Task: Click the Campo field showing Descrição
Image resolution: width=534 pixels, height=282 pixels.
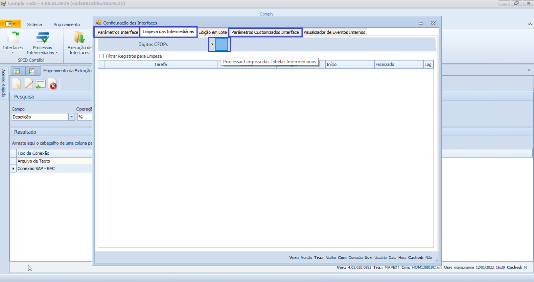Action: 40,117
